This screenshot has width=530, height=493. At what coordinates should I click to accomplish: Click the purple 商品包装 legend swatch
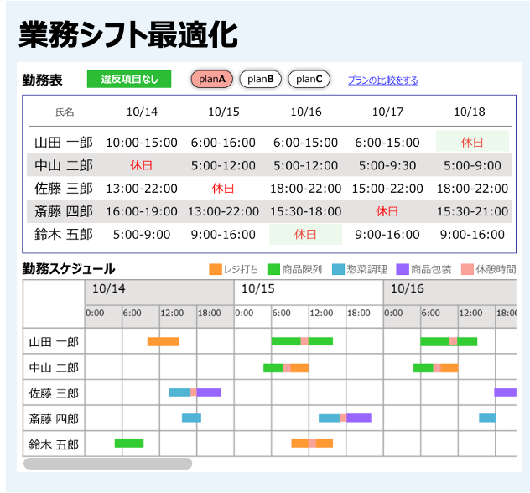tap(402, 269)
